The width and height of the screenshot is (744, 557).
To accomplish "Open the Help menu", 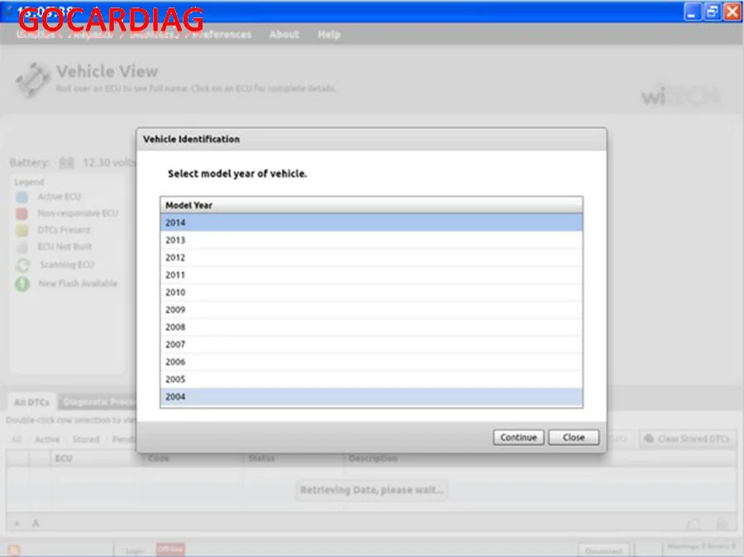I will (x=329, y=35).
